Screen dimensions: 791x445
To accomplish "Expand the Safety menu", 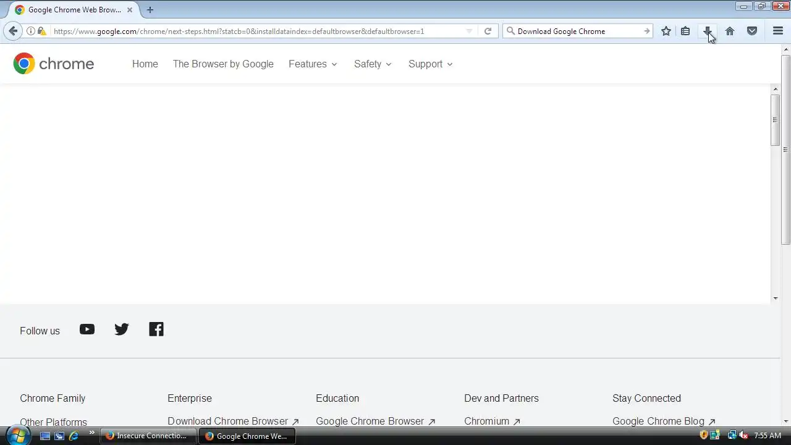I will coord(373,64).
